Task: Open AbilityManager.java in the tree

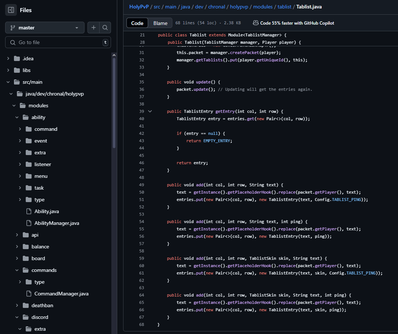Action: 57,223
